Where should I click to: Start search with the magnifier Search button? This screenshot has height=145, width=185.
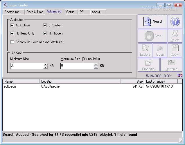coord(152,21)
